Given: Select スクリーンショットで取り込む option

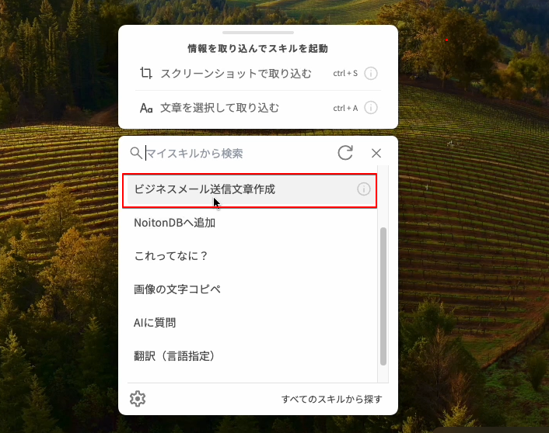Looking at the screenshot, I should tap(258, 74).
